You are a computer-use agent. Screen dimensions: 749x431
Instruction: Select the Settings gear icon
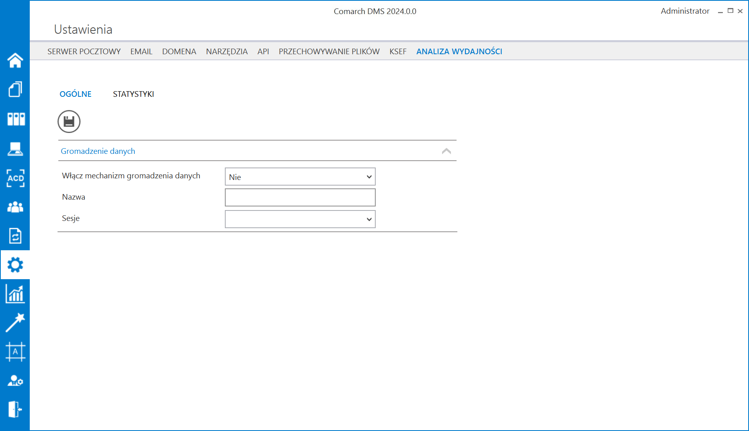(x=15, y=265)
